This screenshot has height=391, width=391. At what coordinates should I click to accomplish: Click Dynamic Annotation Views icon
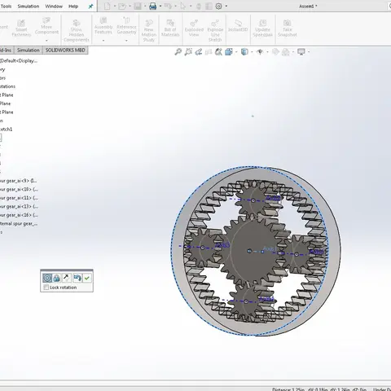coord(218,51)
